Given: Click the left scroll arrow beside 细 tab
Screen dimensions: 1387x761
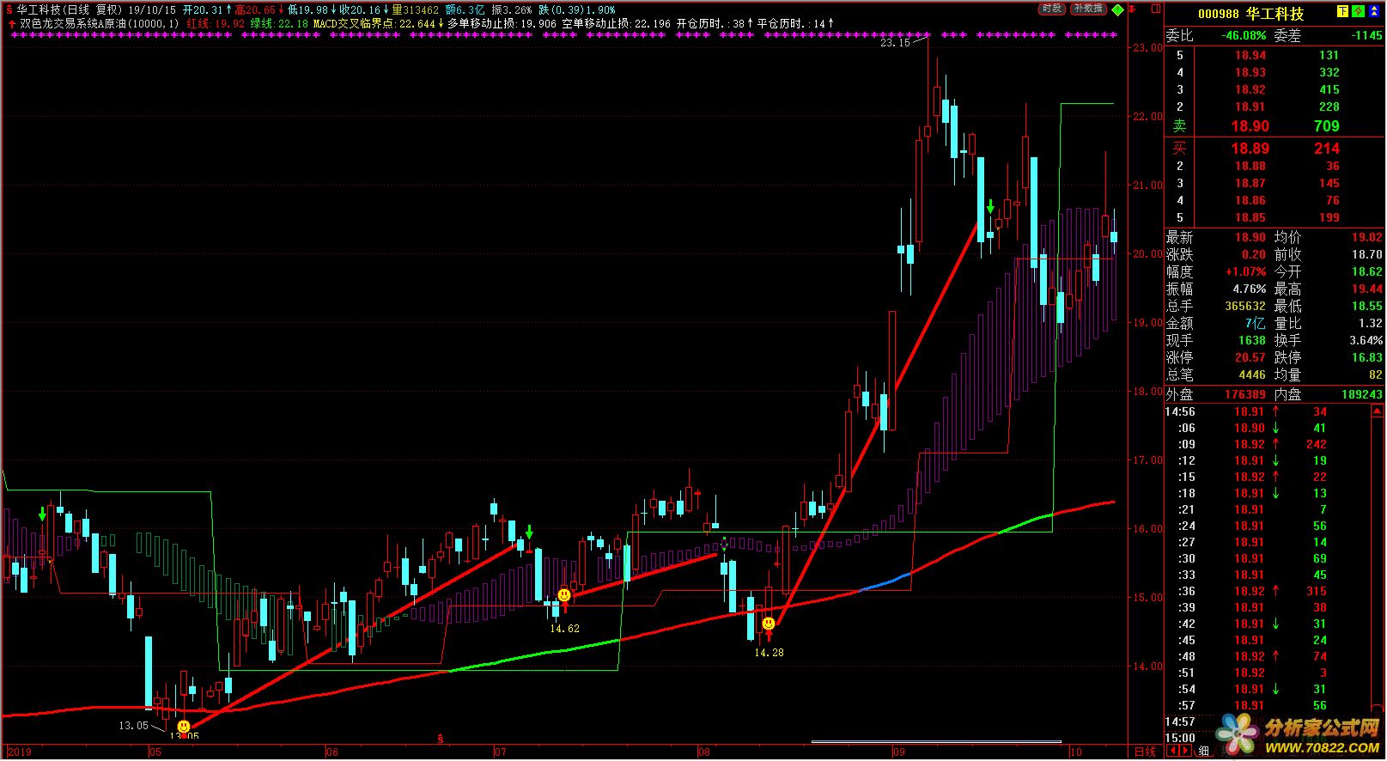Looking at the screenshot, I should pos(1173,752).
